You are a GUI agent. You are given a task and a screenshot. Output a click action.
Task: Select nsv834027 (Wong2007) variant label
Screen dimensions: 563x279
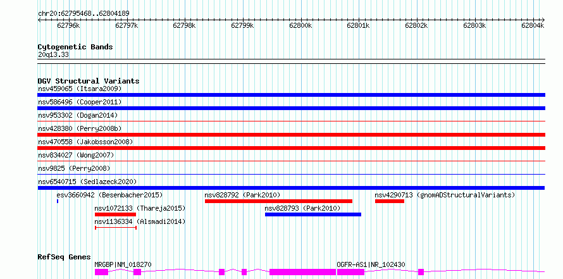[76, 156]
